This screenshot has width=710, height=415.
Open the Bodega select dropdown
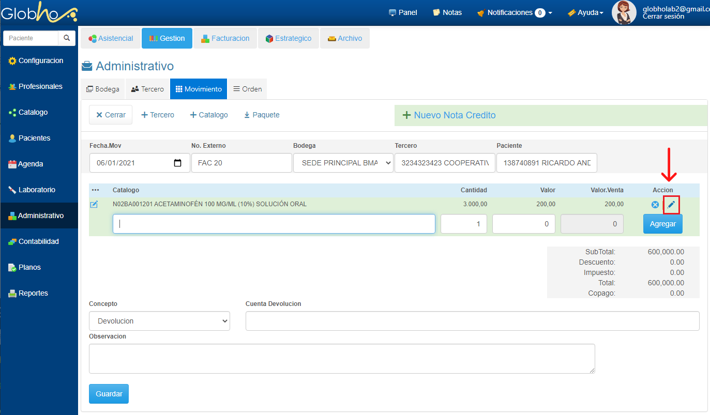(x=343, y=163)
